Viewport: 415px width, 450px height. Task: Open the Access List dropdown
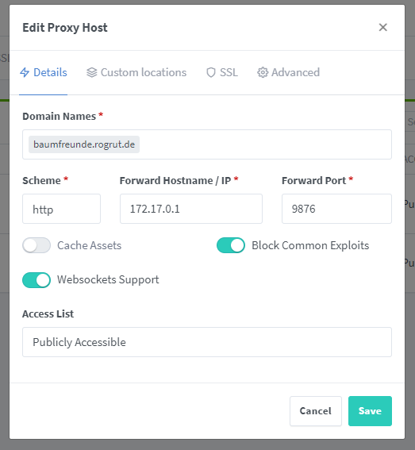[x=207, y=342]
